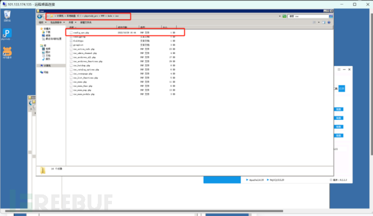Image resolution: width=373 pixels, height=216 pixels.
Task: Expand the Share with dropdown
Action: 71,22
